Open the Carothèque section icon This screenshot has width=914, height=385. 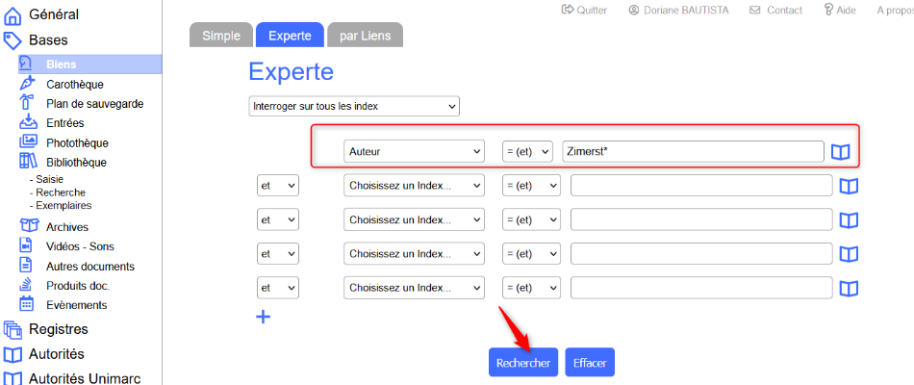pyautogui.click(x=27, y=84)
